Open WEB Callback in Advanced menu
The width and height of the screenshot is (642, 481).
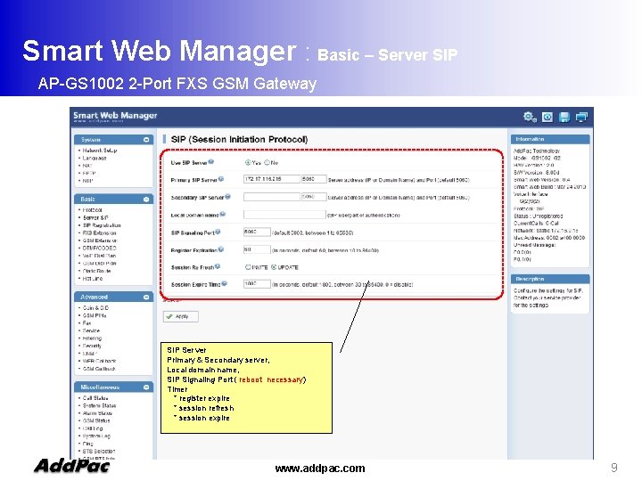(x=99, y=361)
